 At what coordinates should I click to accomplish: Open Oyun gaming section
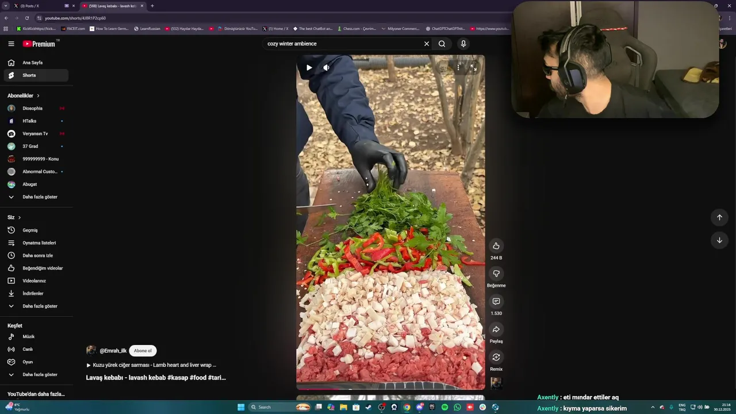pos(36,362)
